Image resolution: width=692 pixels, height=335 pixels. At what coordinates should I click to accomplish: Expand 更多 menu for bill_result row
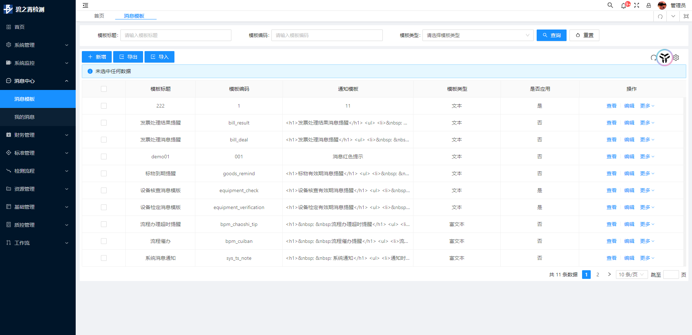647,123
